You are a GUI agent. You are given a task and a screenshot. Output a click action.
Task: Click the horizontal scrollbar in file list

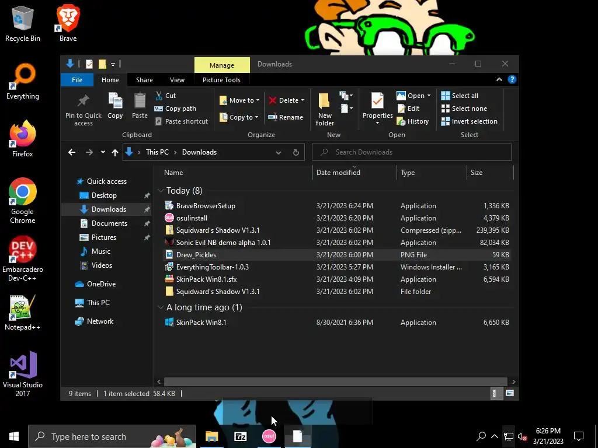[336, 381]
